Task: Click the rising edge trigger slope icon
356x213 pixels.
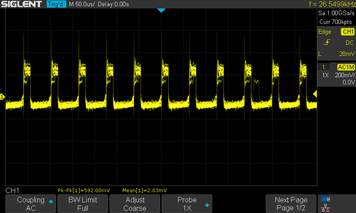Action: coord(327,43)
